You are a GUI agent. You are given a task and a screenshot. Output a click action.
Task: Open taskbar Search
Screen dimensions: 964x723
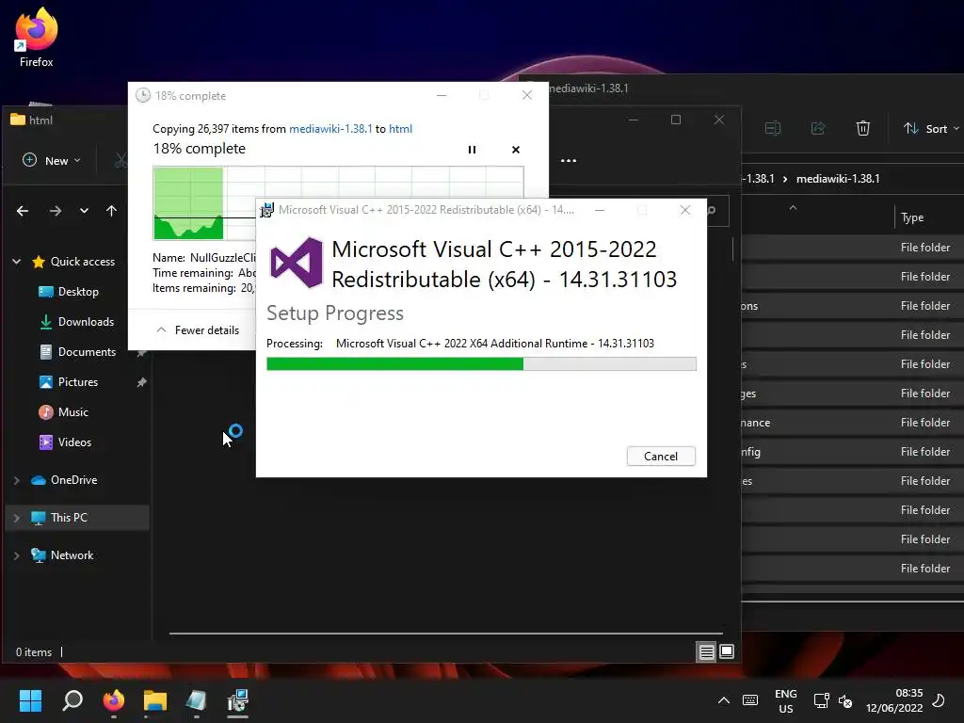coord(72,700)
